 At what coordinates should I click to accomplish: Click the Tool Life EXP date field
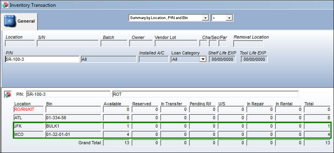(x=254, y=59)
